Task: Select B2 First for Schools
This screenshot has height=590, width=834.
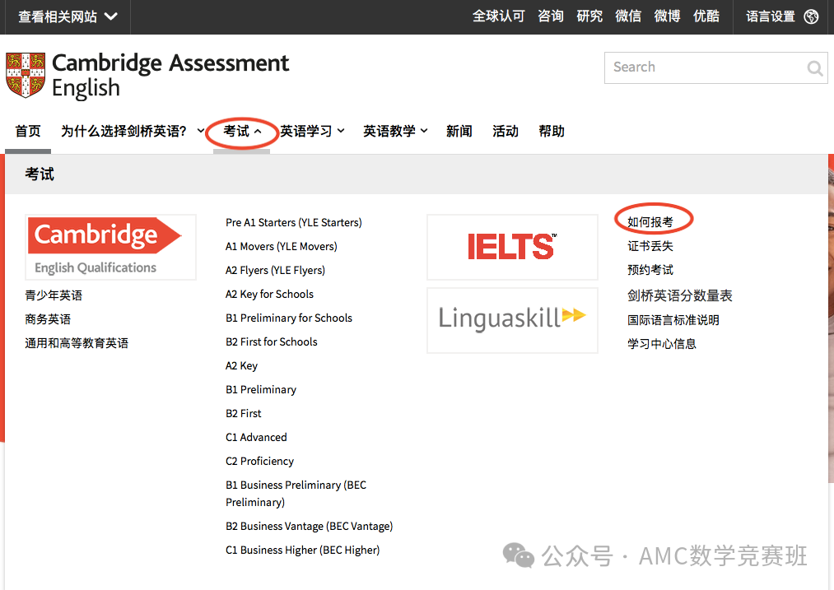Action: (x=271, y=341)
